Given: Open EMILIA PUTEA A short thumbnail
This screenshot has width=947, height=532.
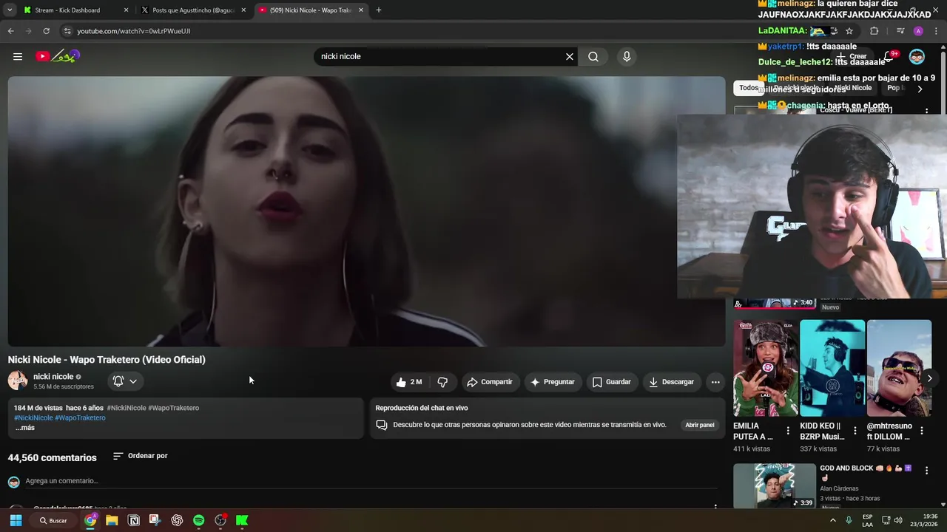Looking at the screenshot, I should point(766,368).
